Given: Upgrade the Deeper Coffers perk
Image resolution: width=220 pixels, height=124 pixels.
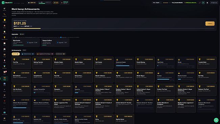Looking at the screenshot, I should tap(62, 42).
